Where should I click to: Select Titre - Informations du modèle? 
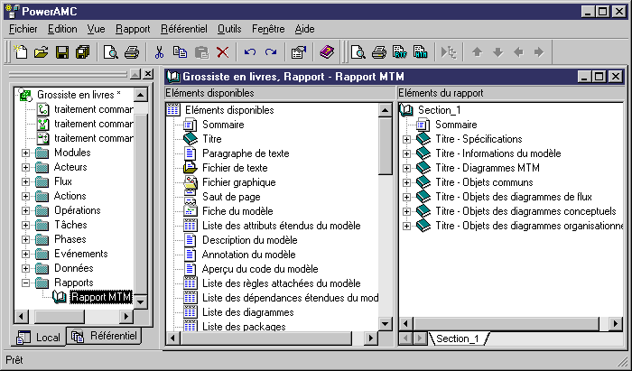point(497,153)
